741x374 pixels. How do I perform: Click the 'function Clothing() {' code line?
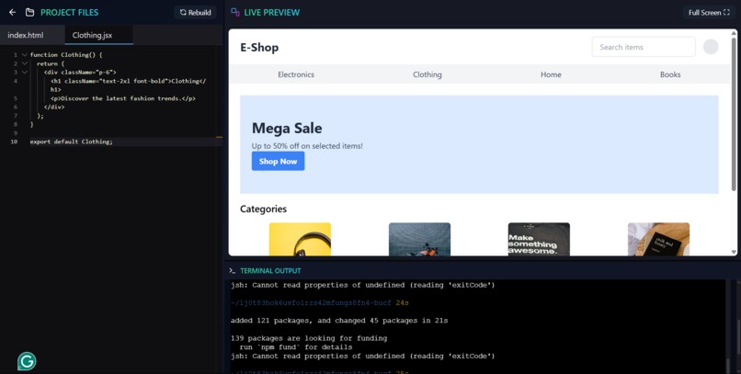[66, 55]
